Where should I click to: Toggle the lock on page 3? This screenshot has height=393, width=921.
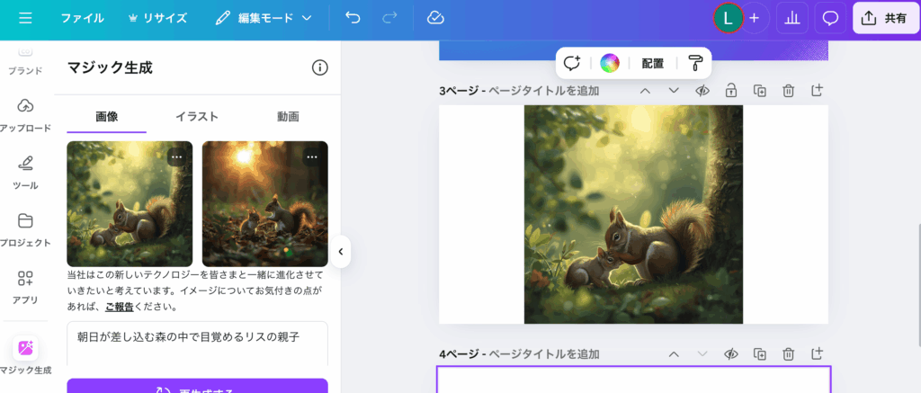tap(731, 91)
